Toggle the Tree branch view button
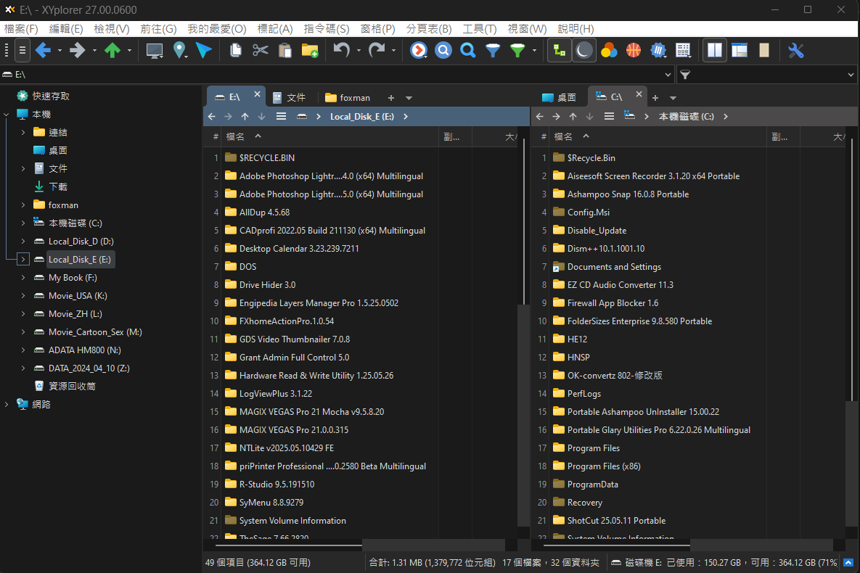 pos(560,51)
